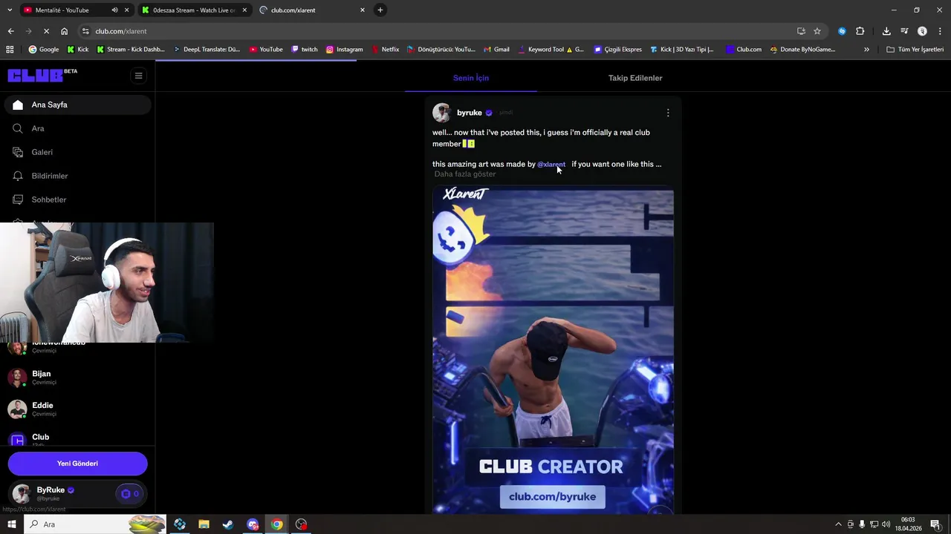Open byruke username on the post
Viewport: 951px width, 534px height.
coord(470,113)
